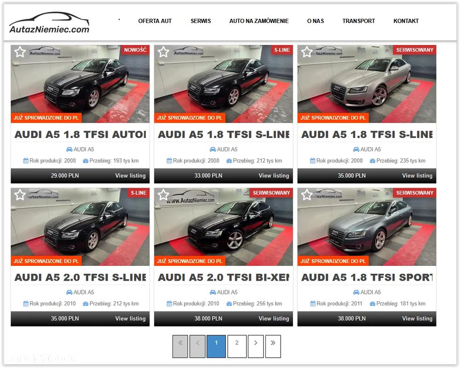Click Rok produkcji: 2010 on 256 tys km card
The height and width of the screenshot is (368, 460).
pos(196,304)
